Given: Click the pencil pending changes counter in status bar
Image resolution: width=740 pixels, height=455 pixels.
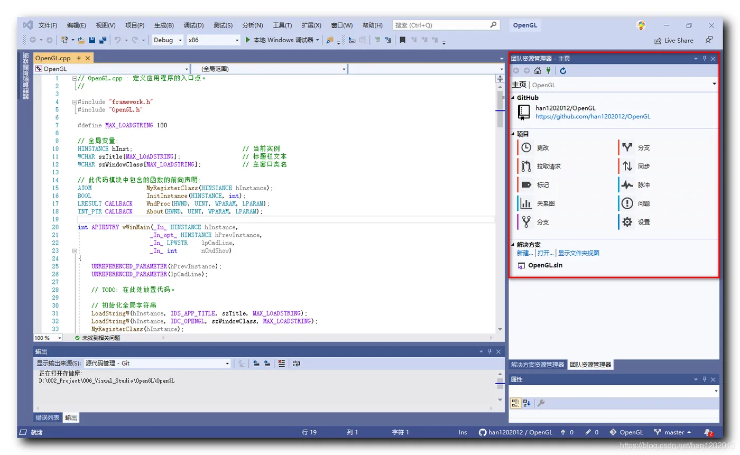Looking at the screenshot, I should click(592, 432).
